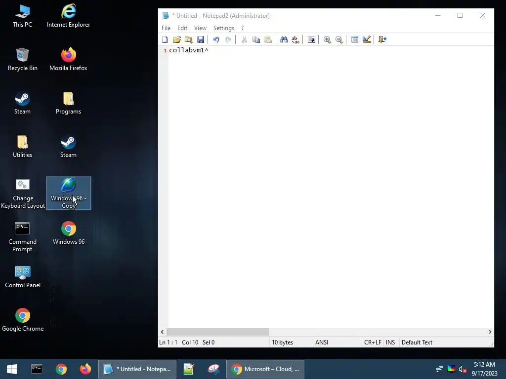Select the Recycle Bin desktop icon
Viewport: 506px width, 379px height.
(x=23, y=60)
